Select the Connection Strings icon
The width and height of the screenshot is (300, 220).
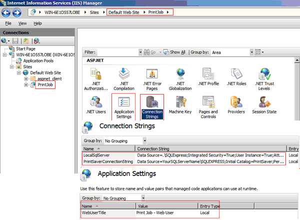152,107
